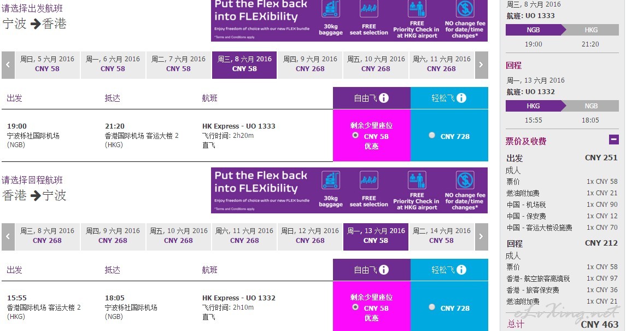Click the magenta CNY 58 return fare cell
This screenshot has width=626, height=331.
(372, 306)
